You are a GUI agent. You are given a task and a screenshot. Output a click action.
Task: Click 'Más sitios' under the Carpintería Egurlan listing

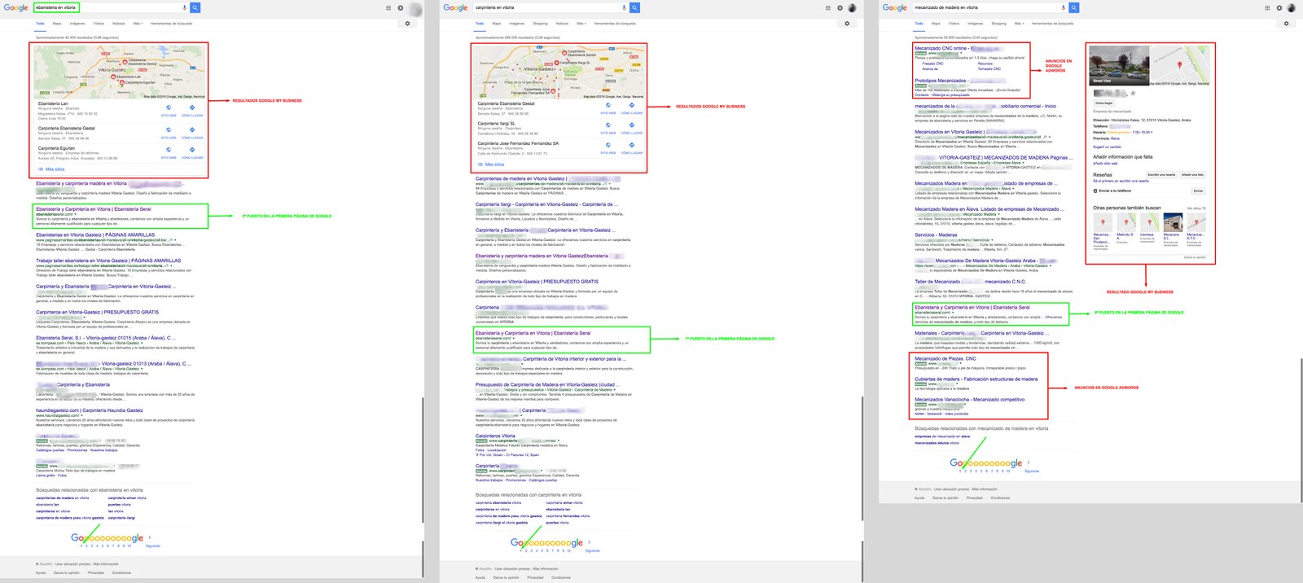[x=55, y=169]
